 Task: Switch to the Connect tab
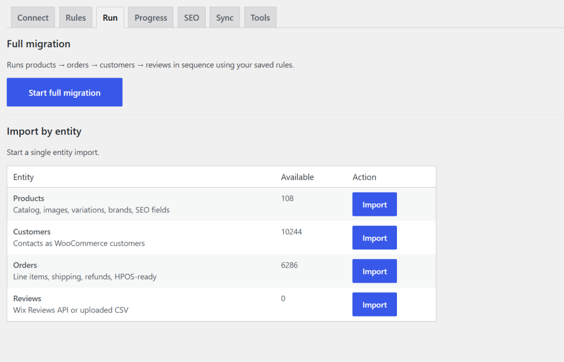pyautogui.click(x=33, y=17)
